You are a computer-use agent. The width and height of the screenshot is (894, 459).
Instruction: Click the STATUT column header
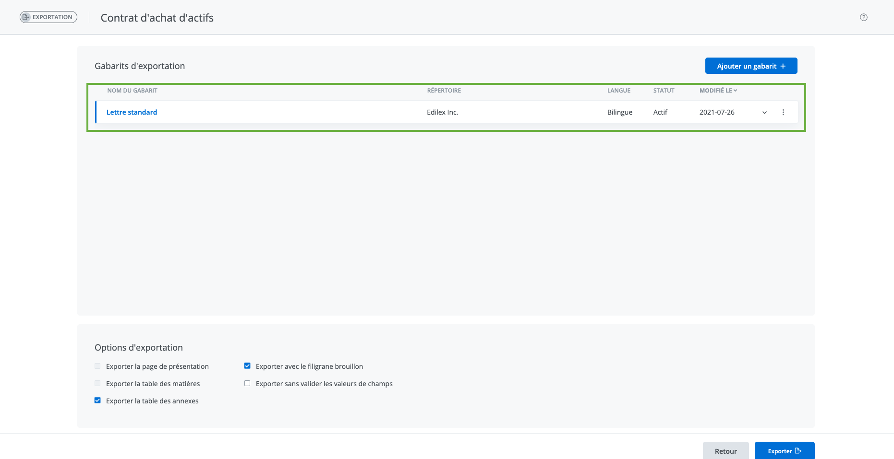pos(664,91)
